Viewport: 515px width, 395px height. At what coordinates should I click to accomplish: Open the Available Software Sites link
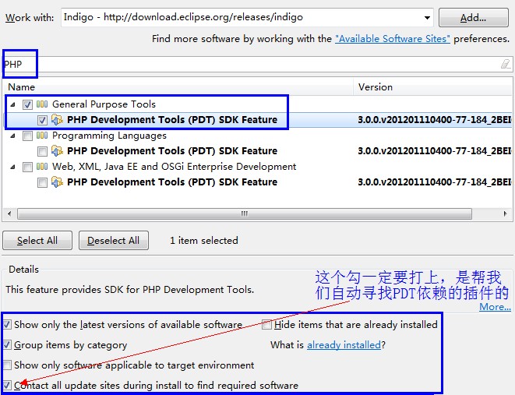click(392, 39)
